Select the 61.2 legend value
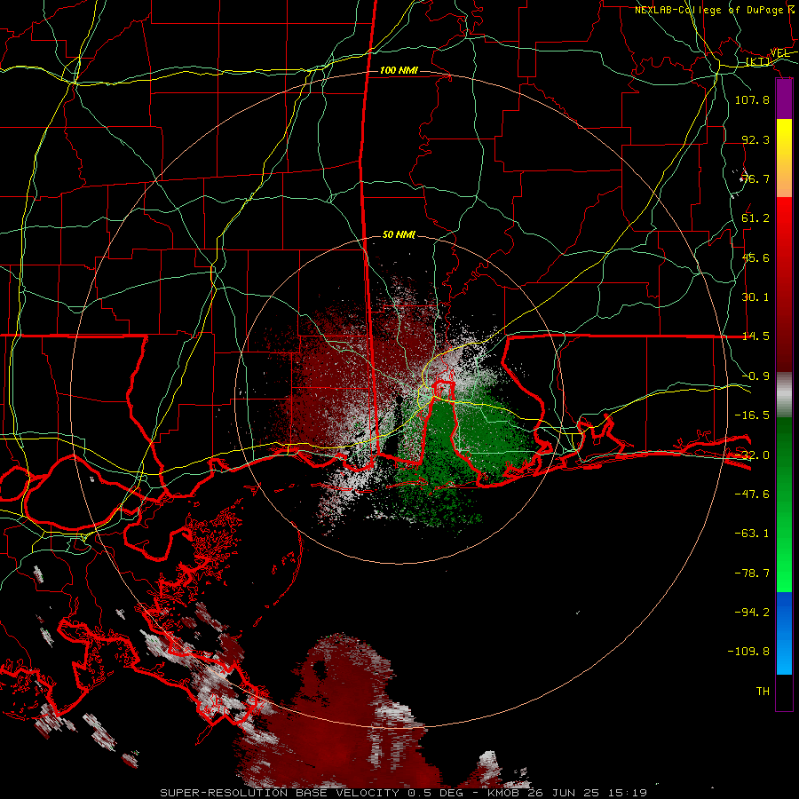This screenshot has width=799, height=799. click(x=755, y=218)
